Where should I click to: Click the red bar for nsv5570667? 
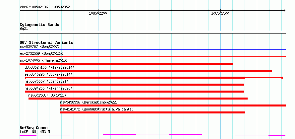[x=134, y=85]
